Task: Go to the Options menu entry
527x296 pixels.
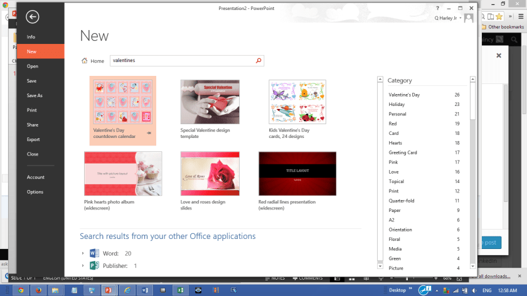Action: [x=35, y=192]
